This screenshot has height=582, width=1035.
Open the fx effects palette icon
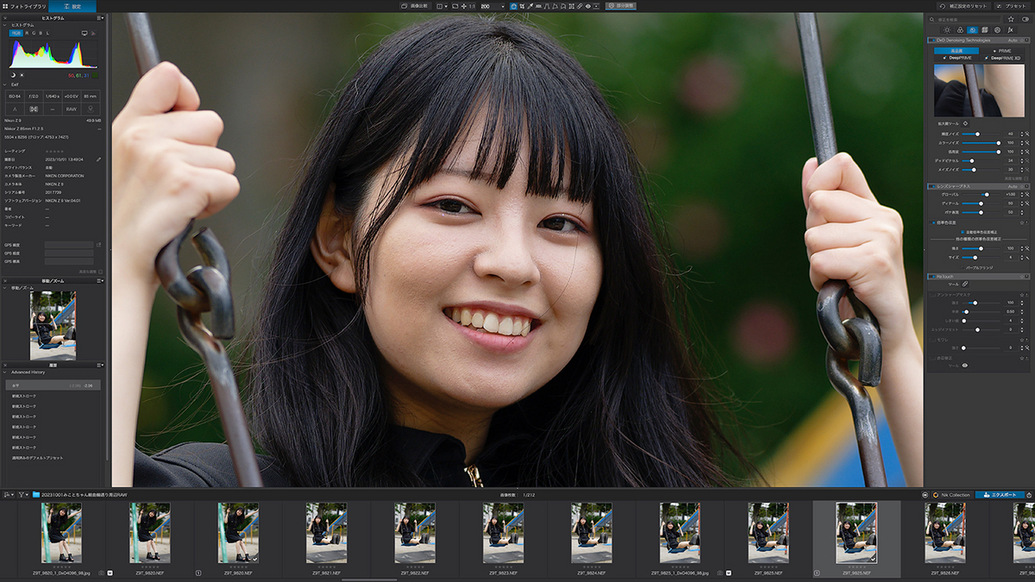[x=1010, y=29]
